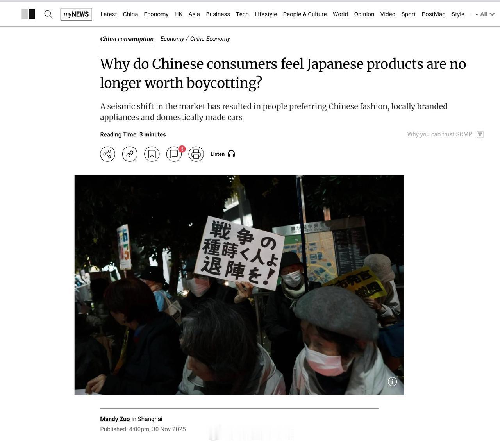
Task: Click Why you can trust SCMP
Action: click(x=439, y=134)
